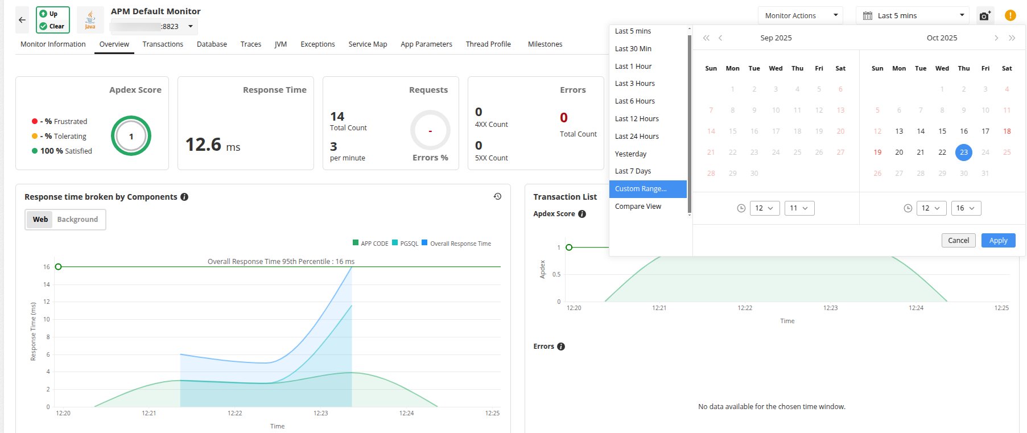Screen dimensions: 1027x433
Task: Click the info icon next to Apdex Score
Action: pos(582,214)
